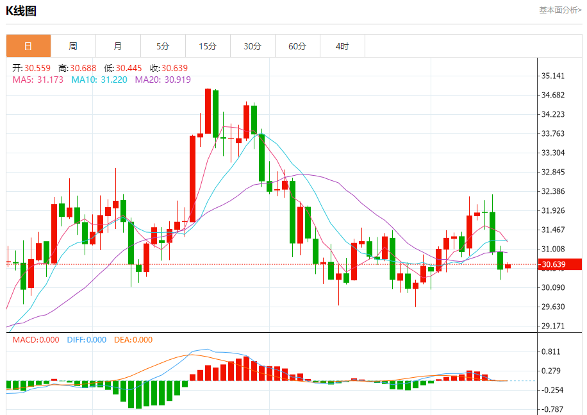Click the 29.171 price axis label
This screenshot has height=415, width=587.
pyautogui.click(x=553, y=326)
